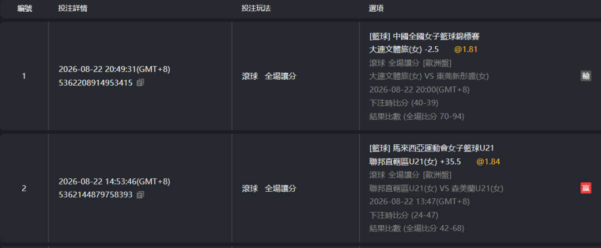This screenshot has width=601, height=248.
Task: Click the matchup 聯邦直轄區U21(女) VS 森美蘭U21(女)
Action: pos(436,188)
